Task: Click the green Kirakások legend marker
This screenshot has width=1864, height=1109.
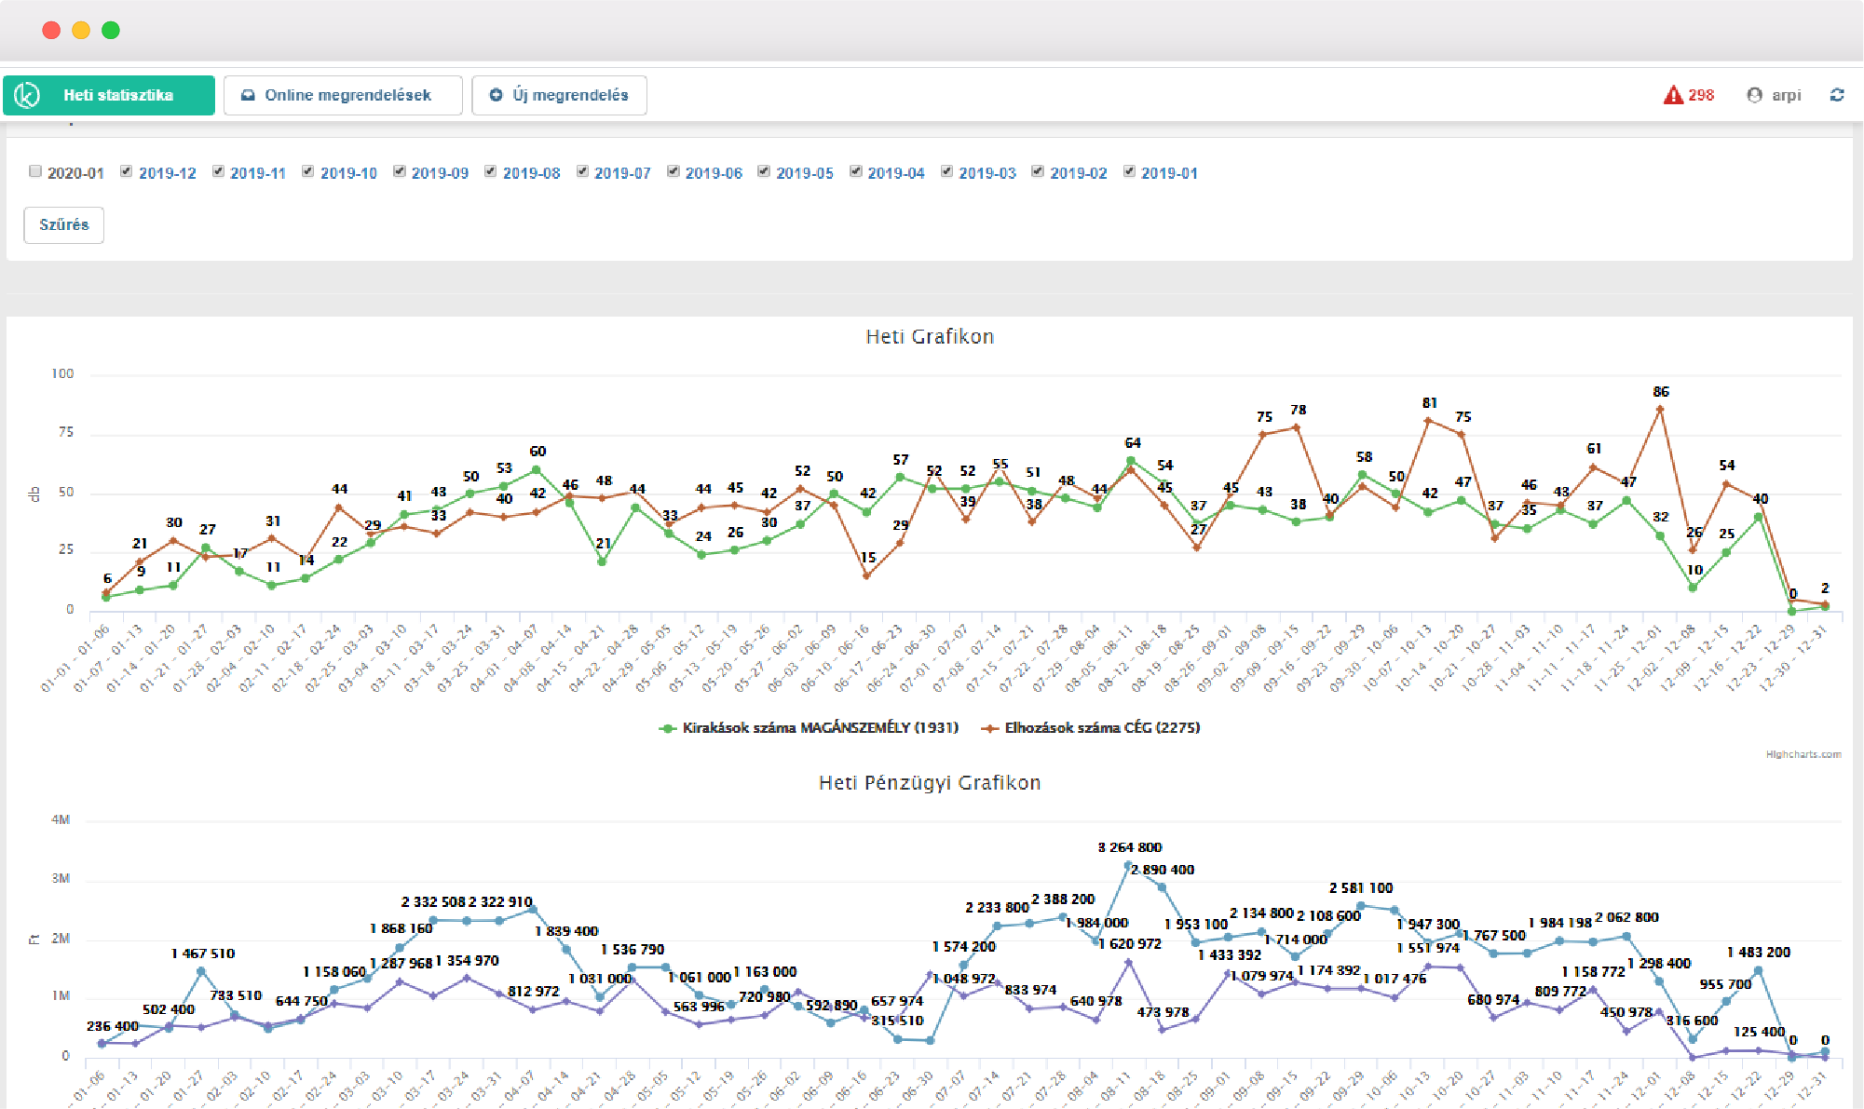Action: pyautogui.click(x=667, y=728)
